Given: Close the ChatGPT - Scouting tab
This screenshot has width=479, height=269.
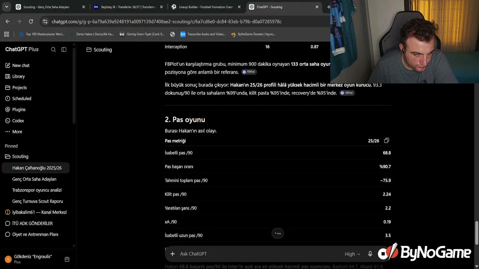Looking at the screenshot, I should click(317, 7).
